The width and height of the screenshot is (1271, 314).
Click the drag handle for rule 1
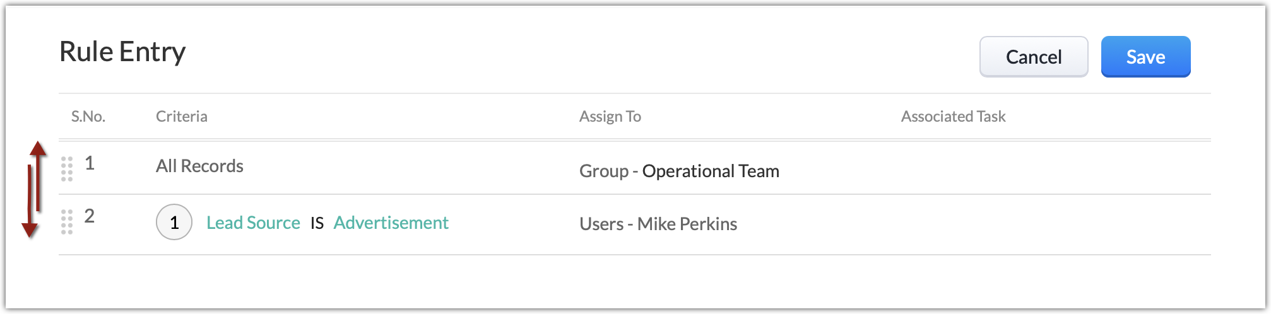pos(67,169)
